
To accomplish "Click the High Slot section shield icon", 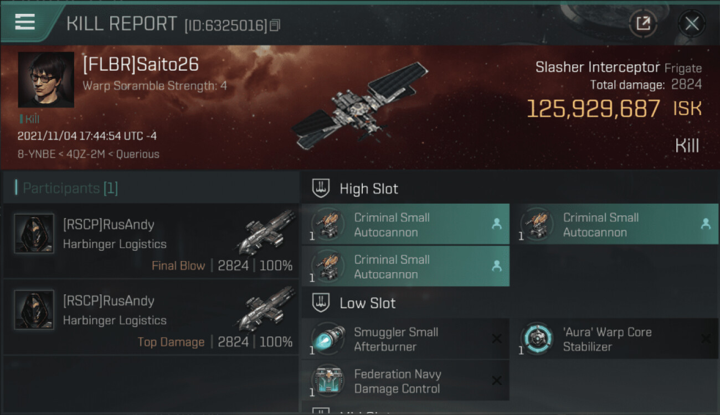I will point(321,188).
